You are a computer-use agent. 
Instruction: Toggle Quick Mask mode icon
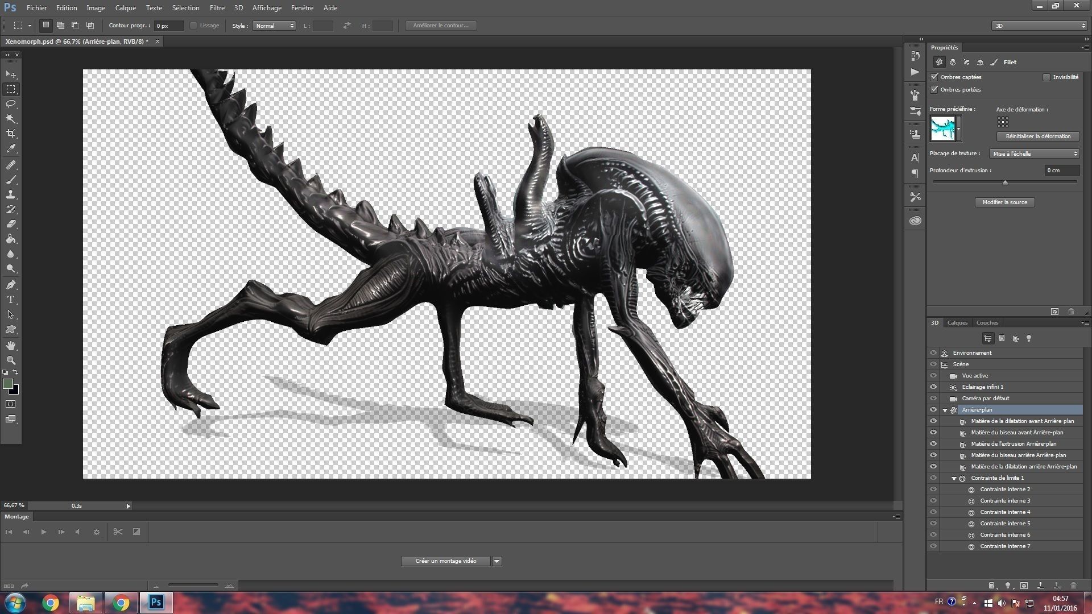coord(11,404)
